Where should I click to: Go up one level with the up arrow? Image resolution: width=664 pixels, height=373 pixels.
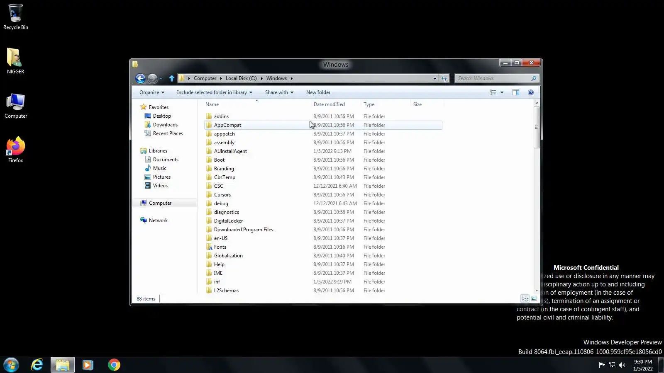pos(172,78)
